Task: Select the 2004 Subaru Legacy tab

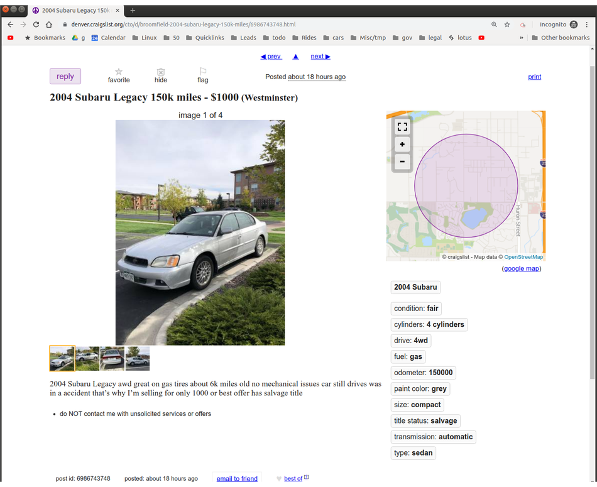Action: coord(76,10)
